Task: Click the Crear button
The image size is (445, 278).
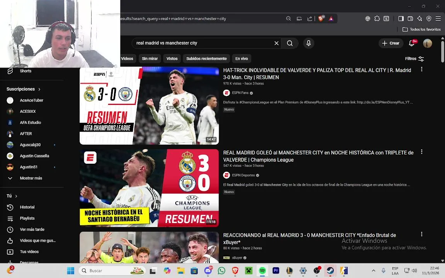Action: [x=391, y=43]
